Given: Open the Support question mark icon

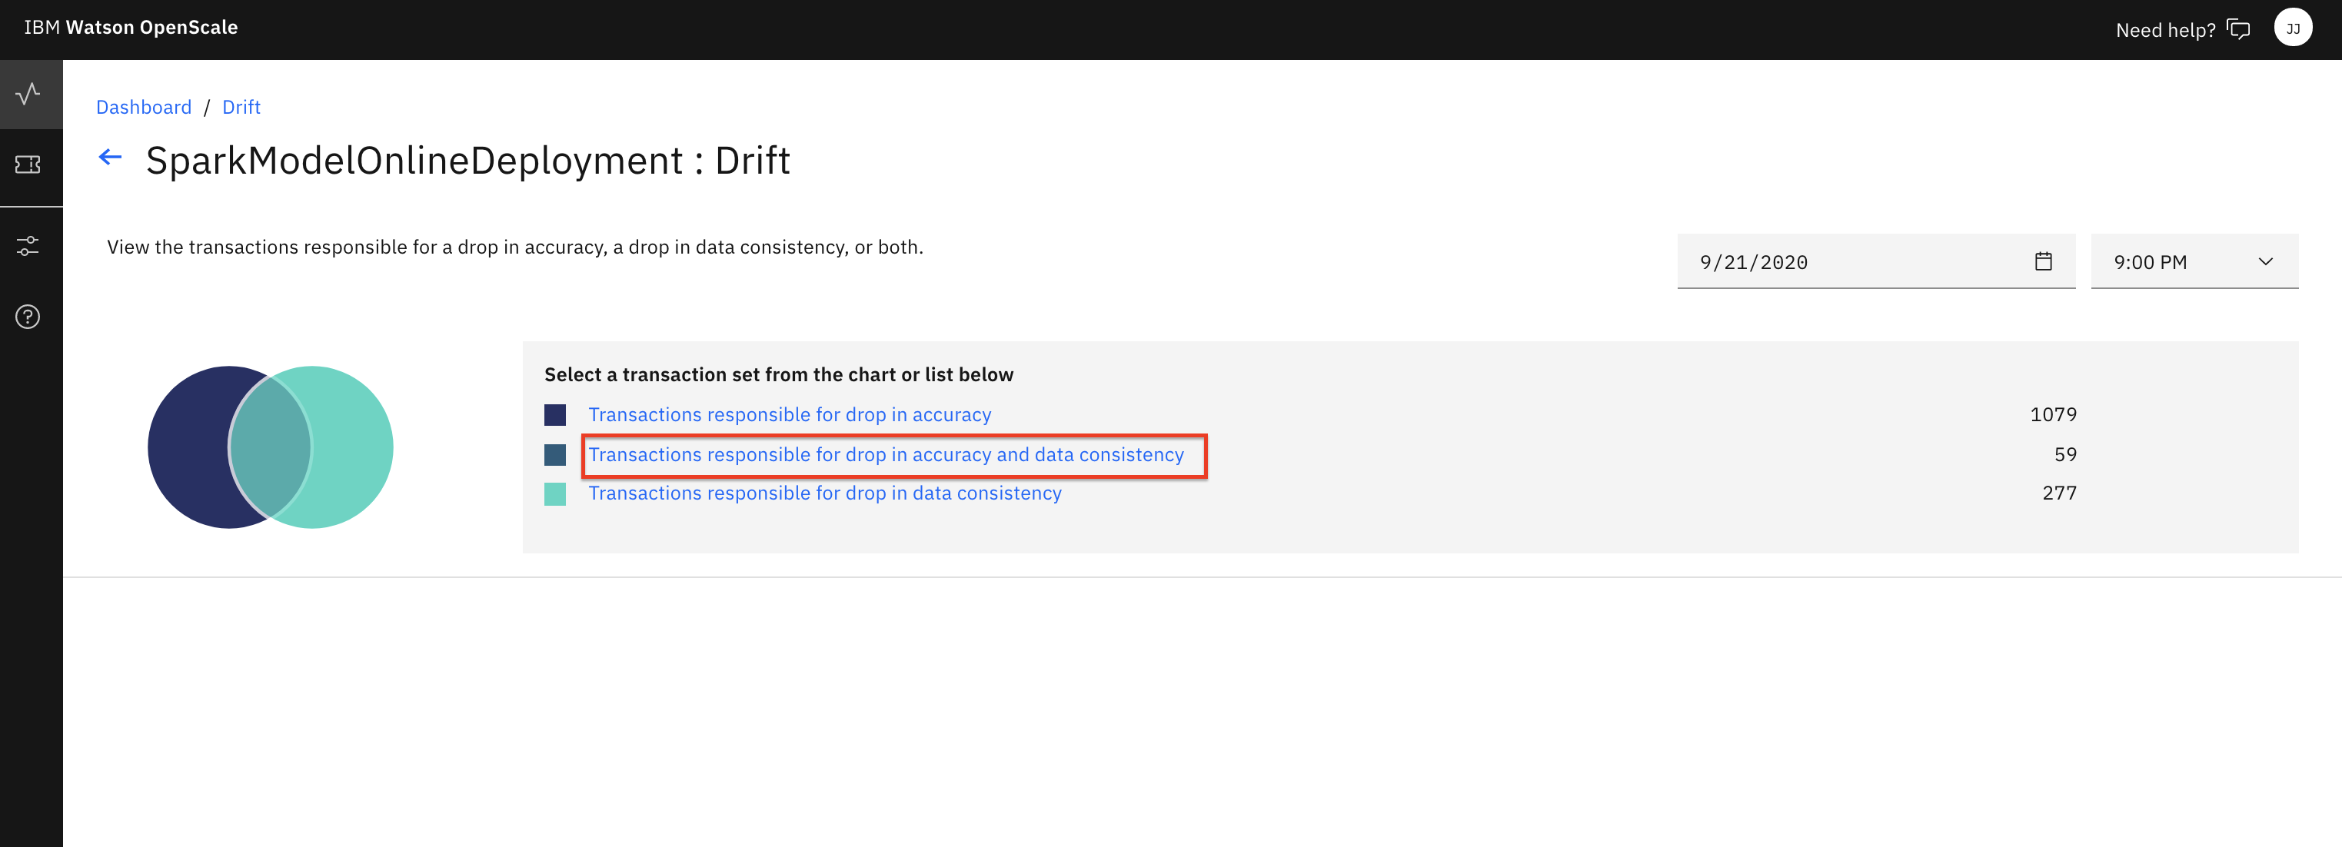Looking at the screenshot, I should [x=27, y=317].
